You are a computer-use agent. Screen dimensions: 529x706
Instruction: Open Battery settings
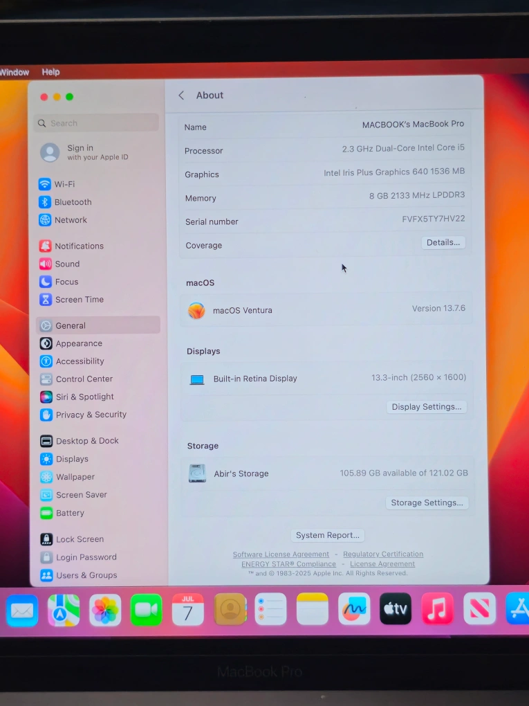[x=62, y=513]
